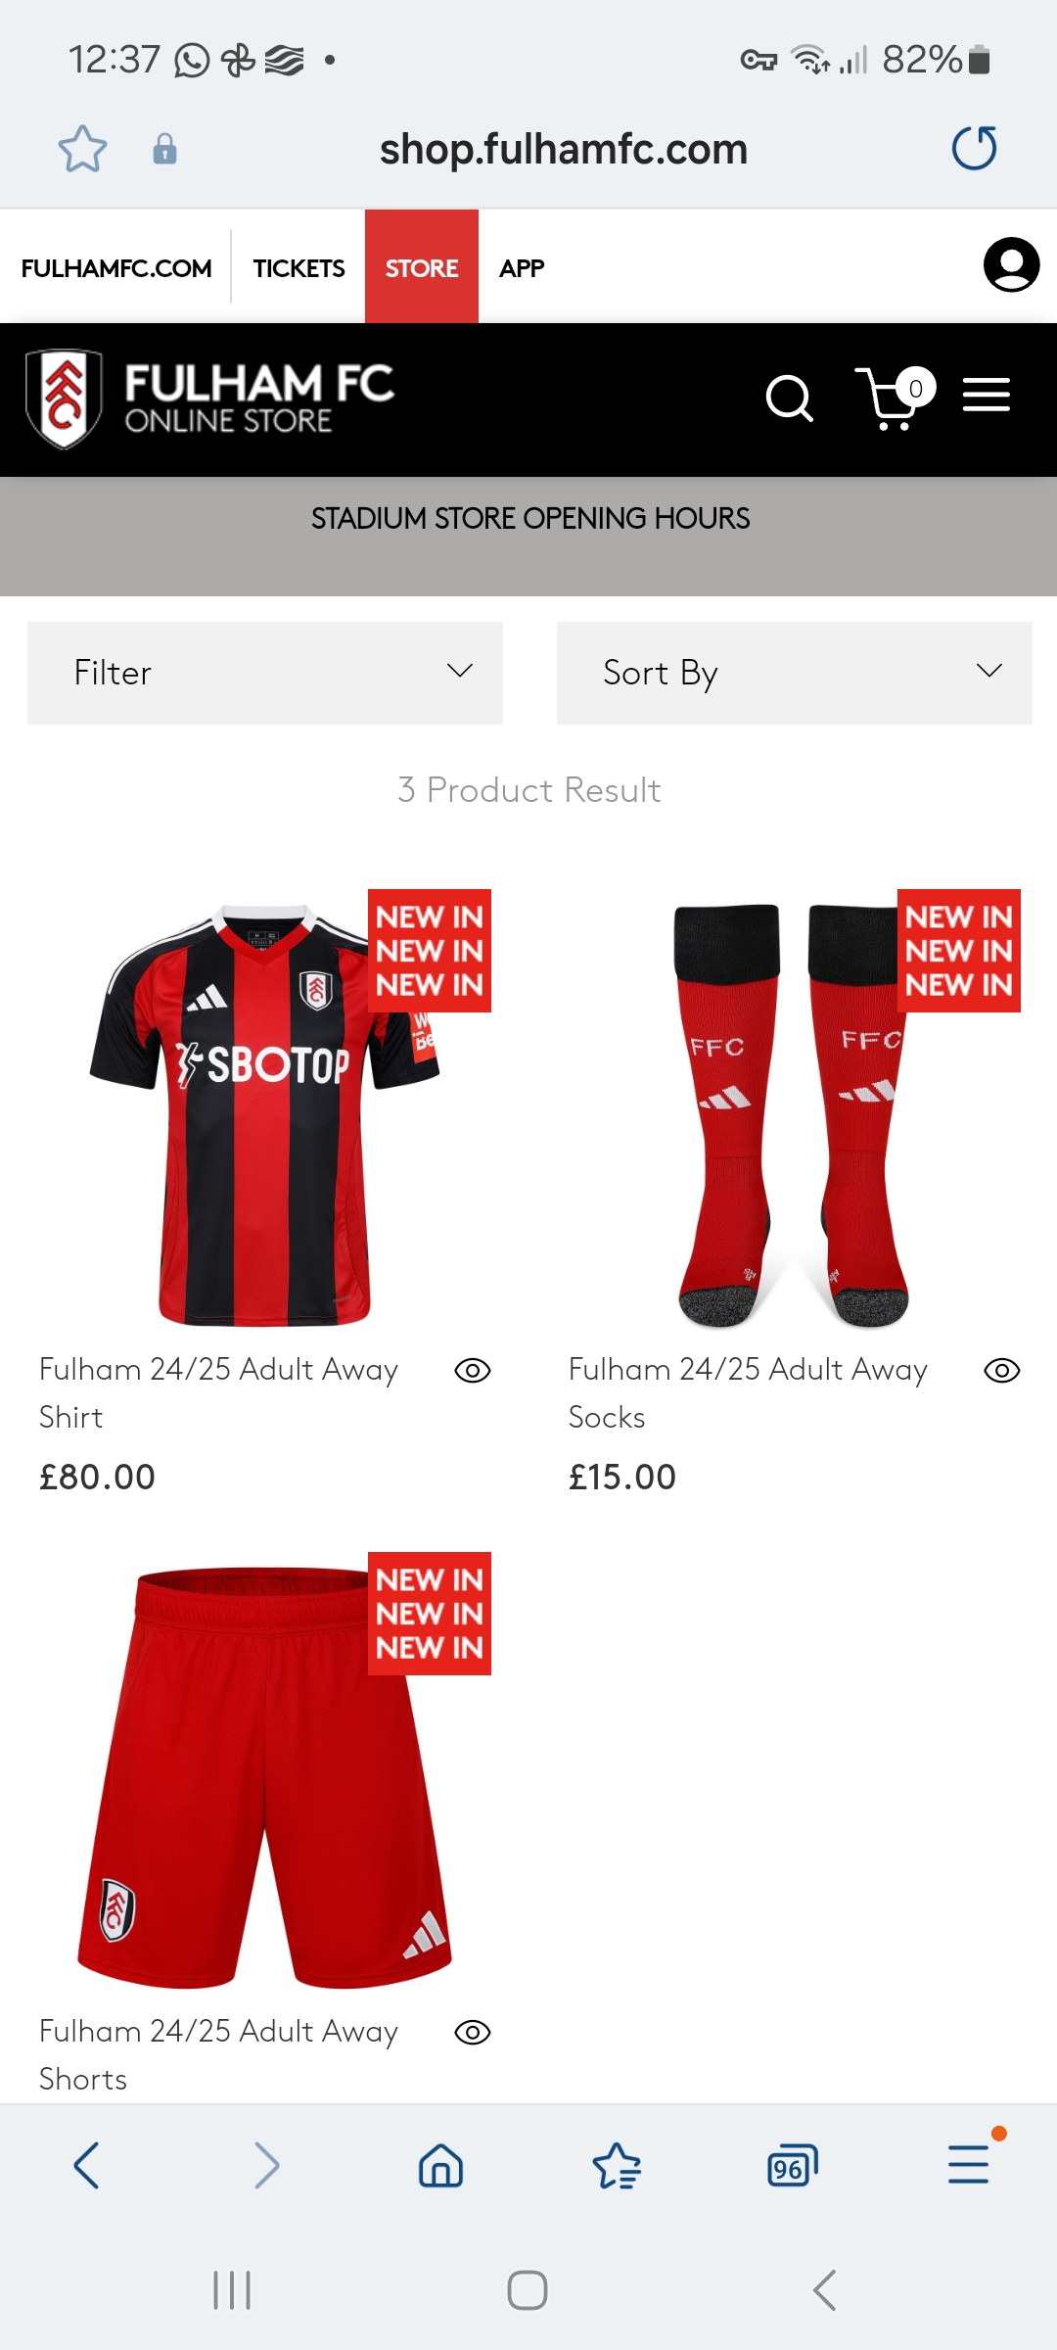1057x2350 pixels.
Task: Quick view eye icon for Away Socks
Action: click(1002, 1371)
